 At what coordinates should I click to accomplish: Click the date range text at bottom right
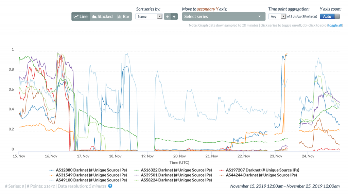(285, 186)
